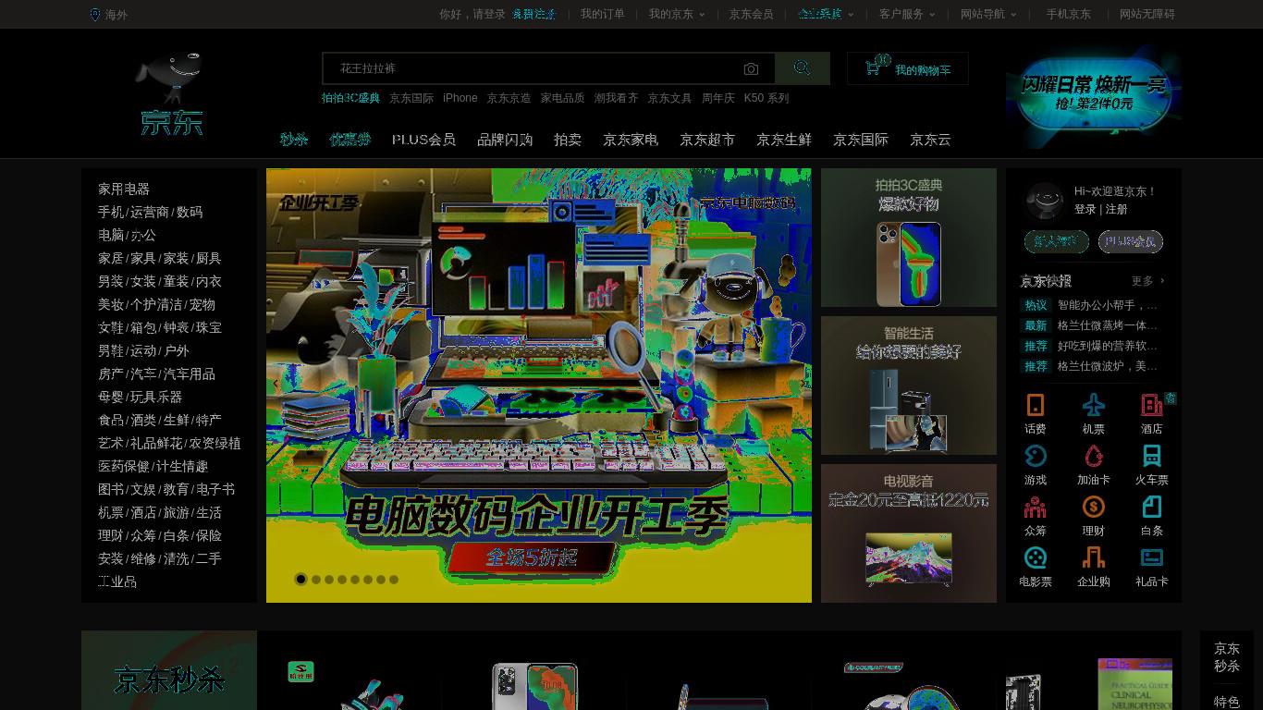Select the fifth carousel indicator dot
Image resolution: width=1263 pixels, height=710 pixels.
[355, 580]
